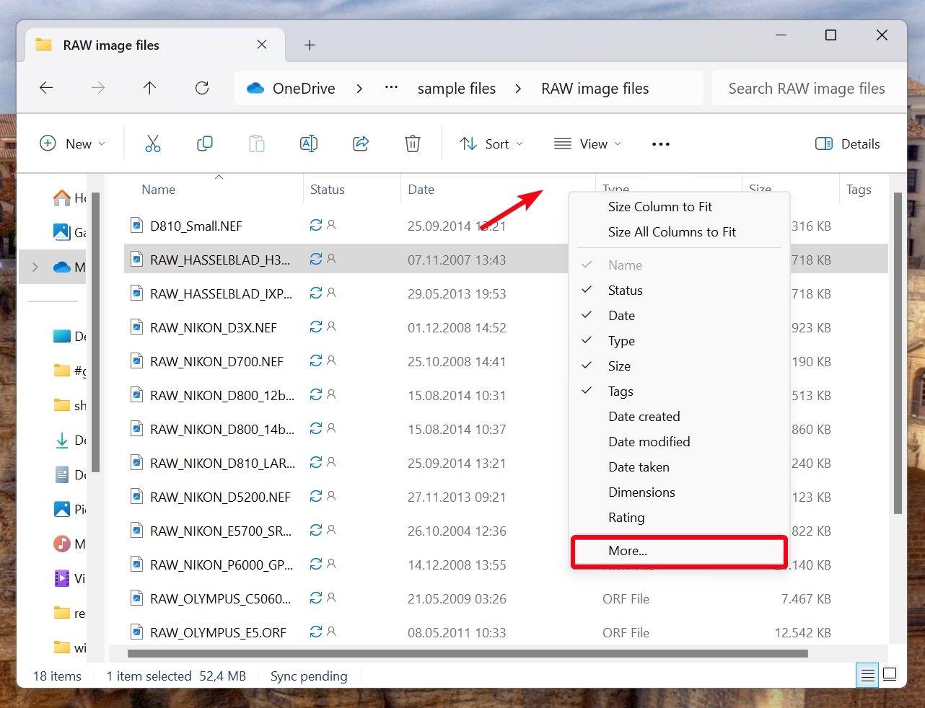Enable Date taken column

(x=678, y=466)
